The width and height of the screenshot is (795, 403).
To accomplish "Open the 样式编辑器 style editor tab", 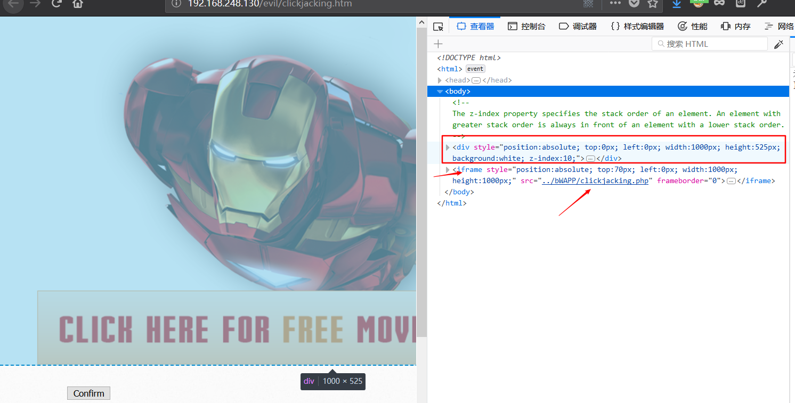I will 637,27.
